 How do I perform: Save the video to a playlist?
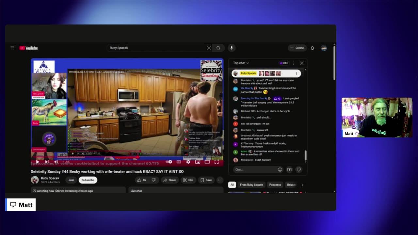pos(206,180)
